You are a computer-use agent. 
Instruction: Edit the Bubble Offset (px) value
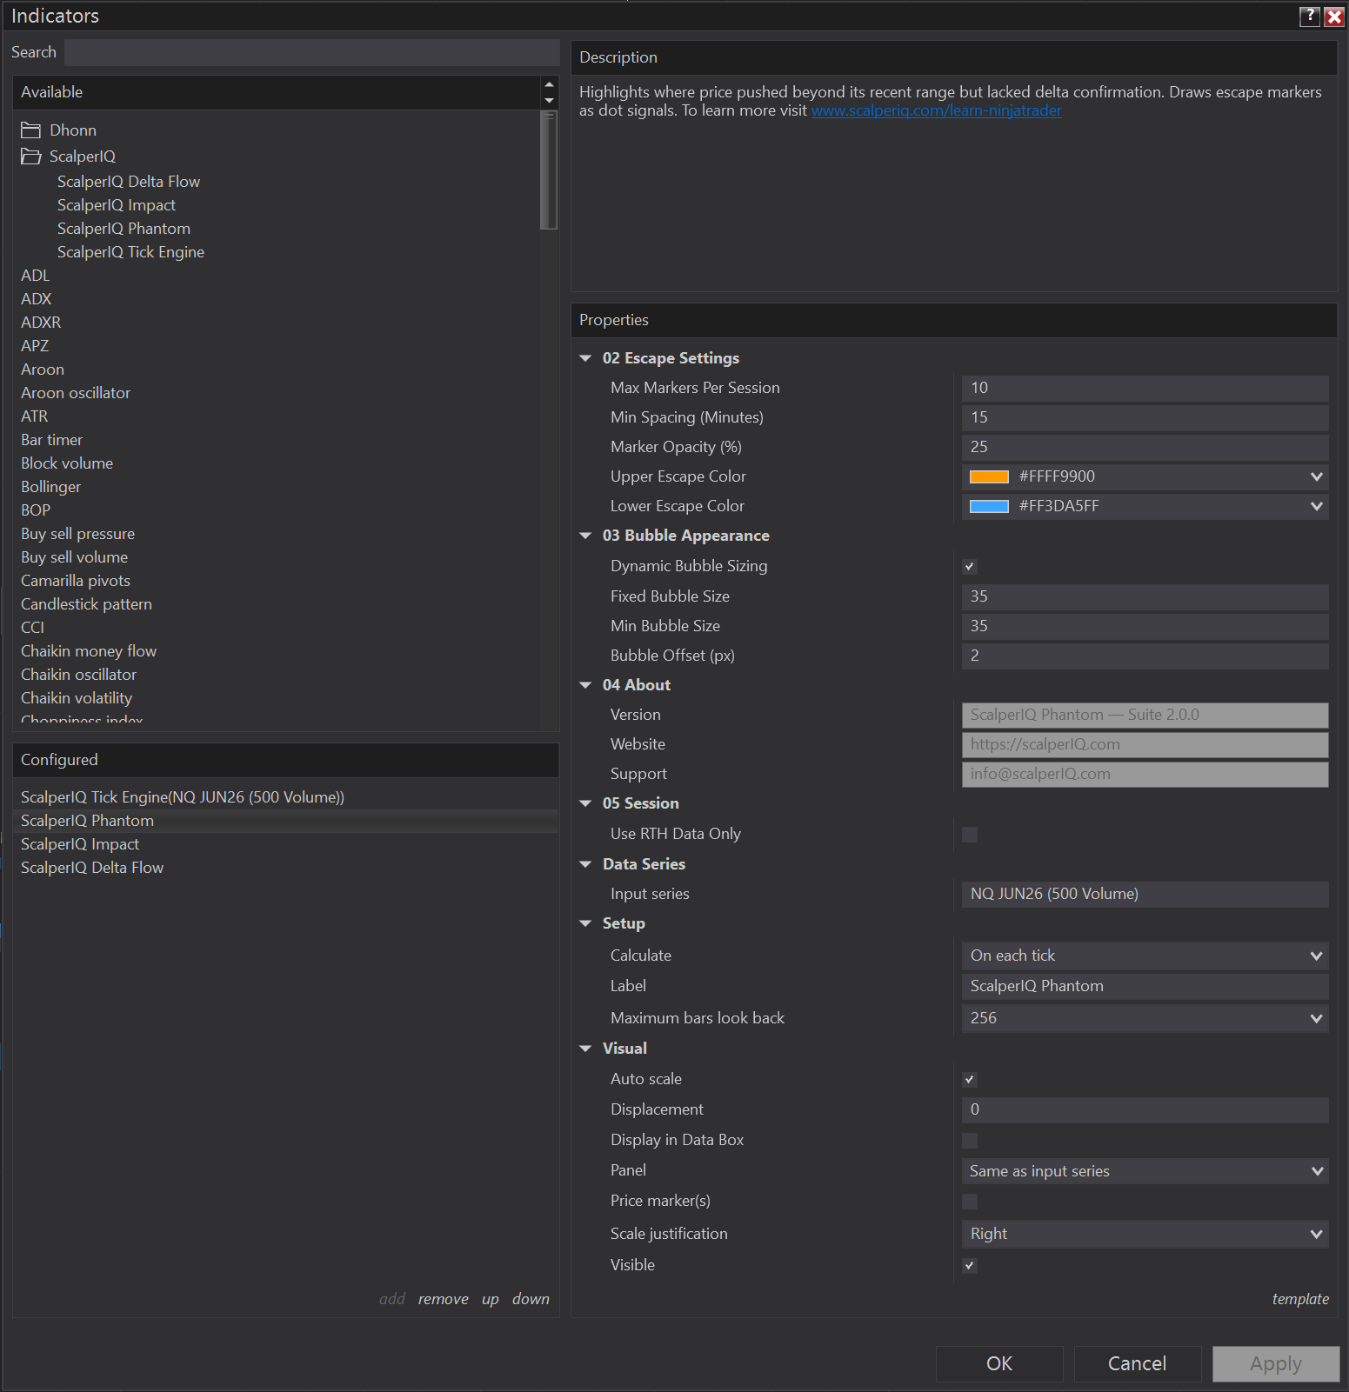click(x=1145, y=656)
